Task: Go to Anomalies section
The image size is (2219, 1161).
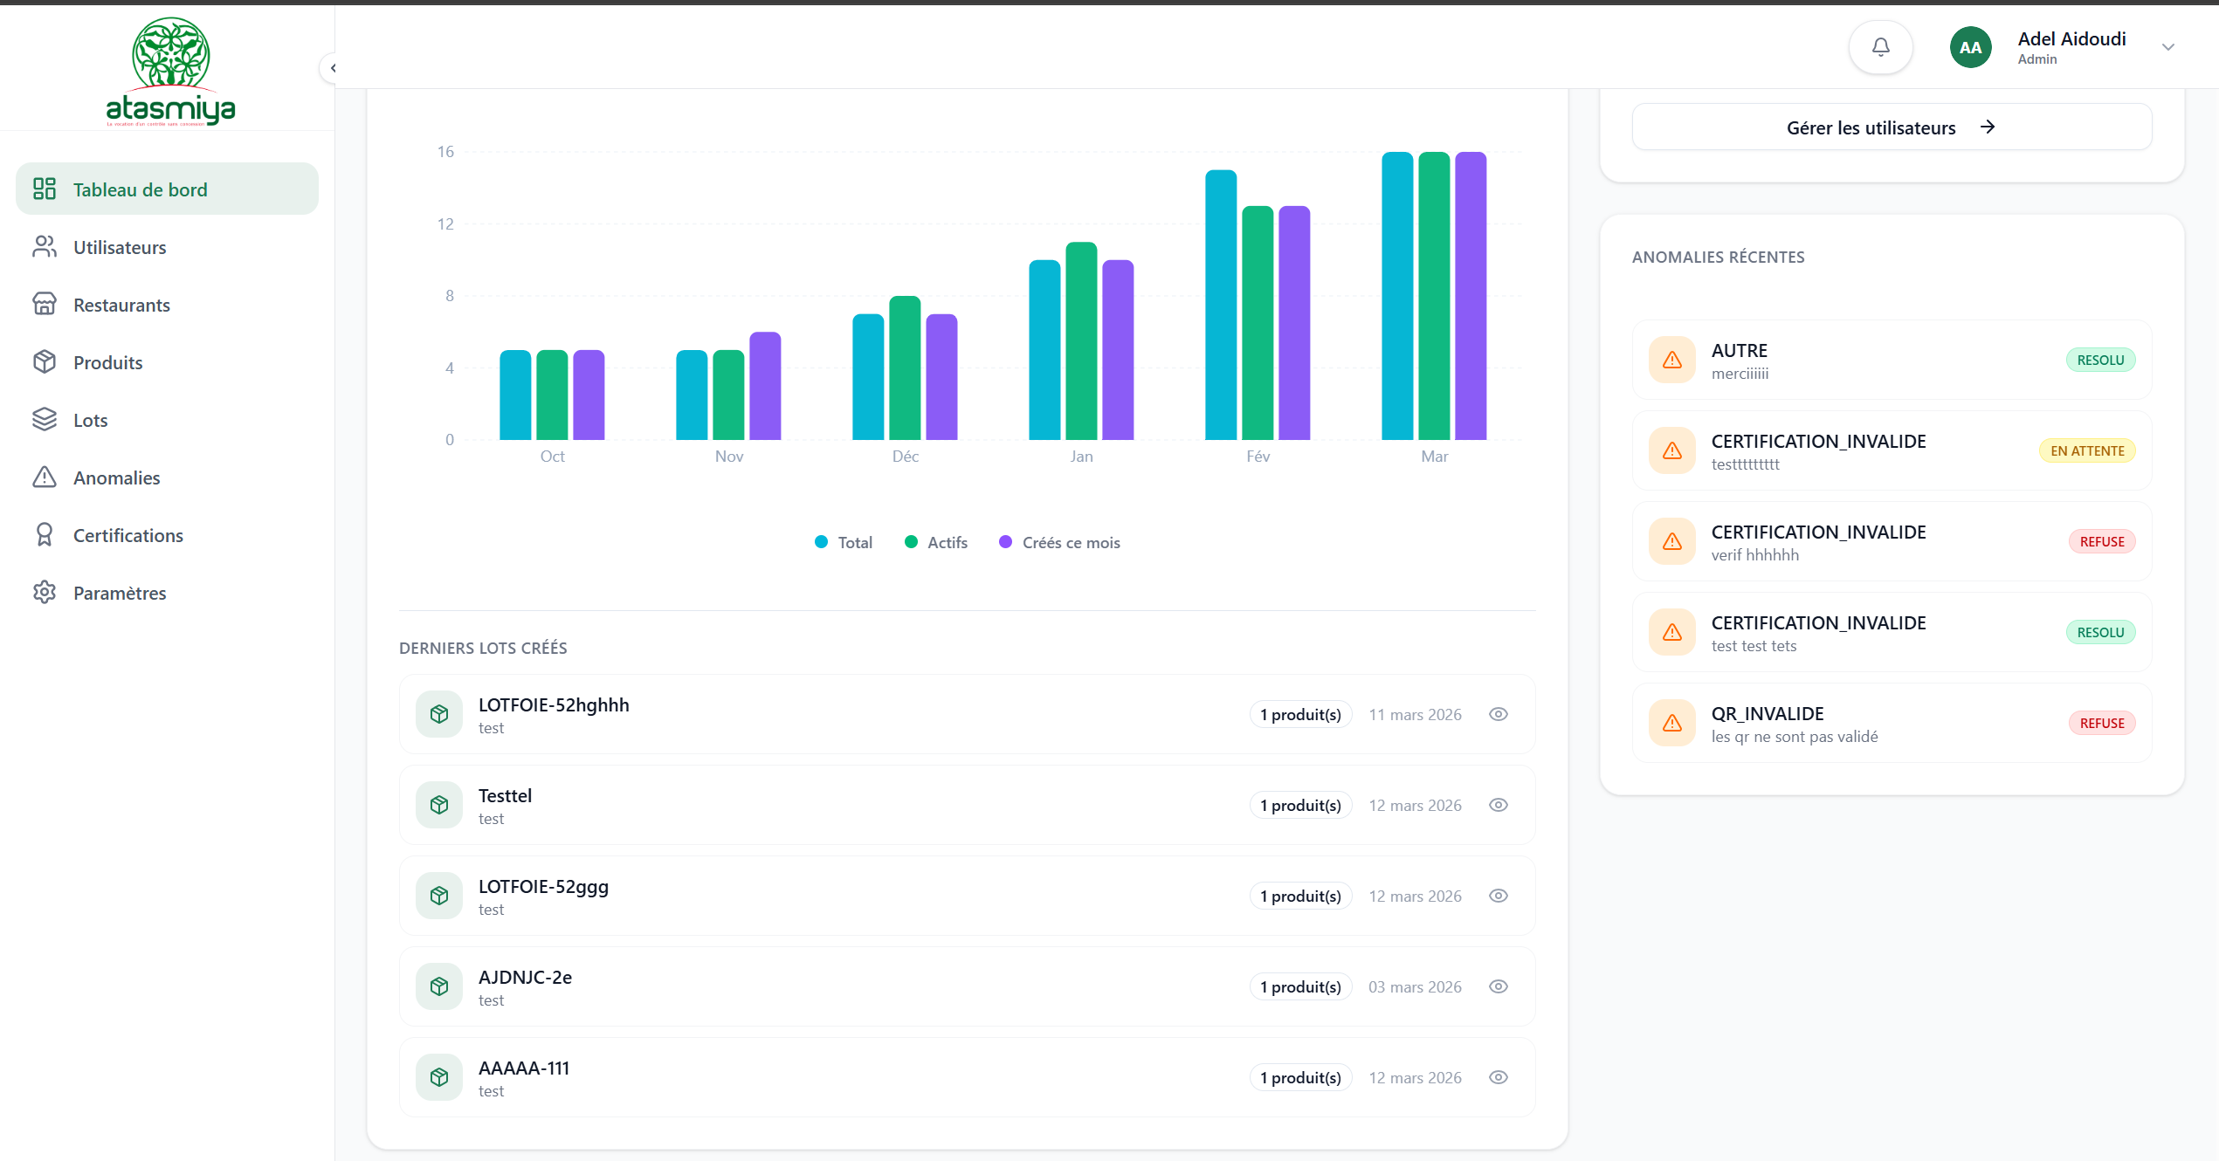Action: (x=116, y=477)
